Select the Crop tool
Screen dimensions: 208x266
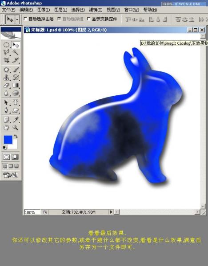(7, 60)
